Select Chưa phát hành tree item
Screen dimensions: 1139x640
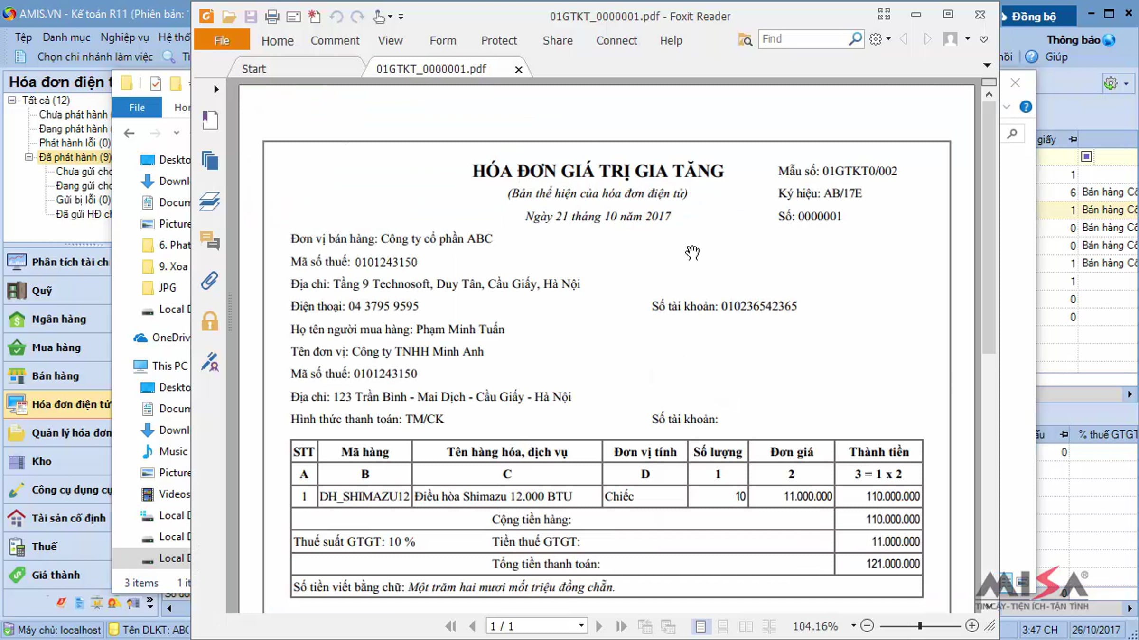(x=73, y=114)
